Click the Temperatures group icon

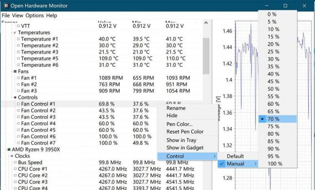(15, 33)
